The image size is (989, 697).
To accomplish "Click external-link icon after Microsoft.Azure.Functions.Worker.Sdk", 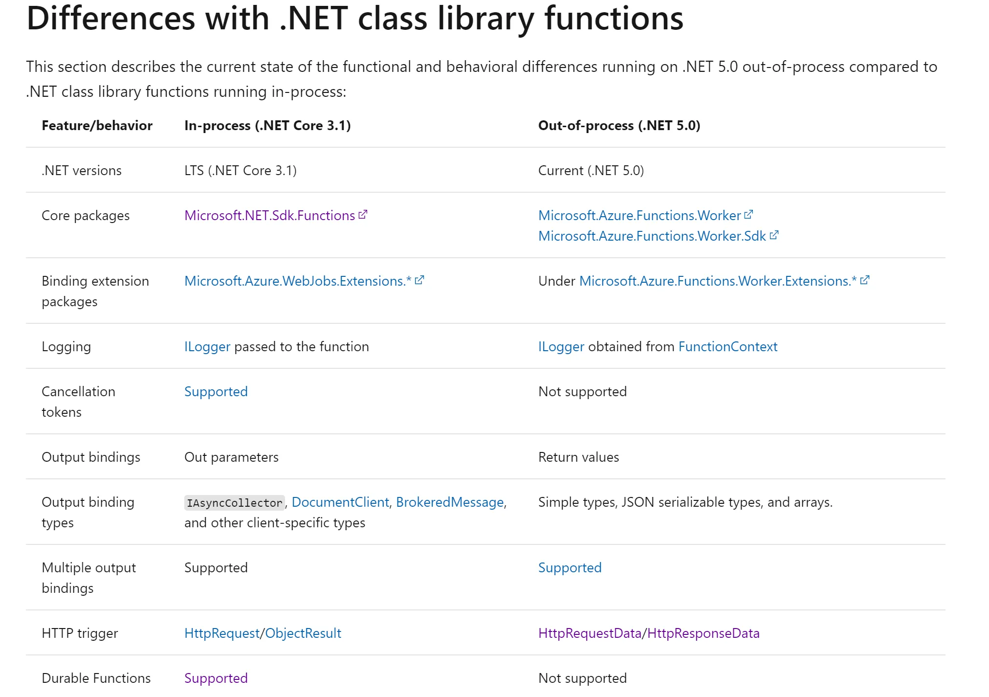I will tap(774, 235).
